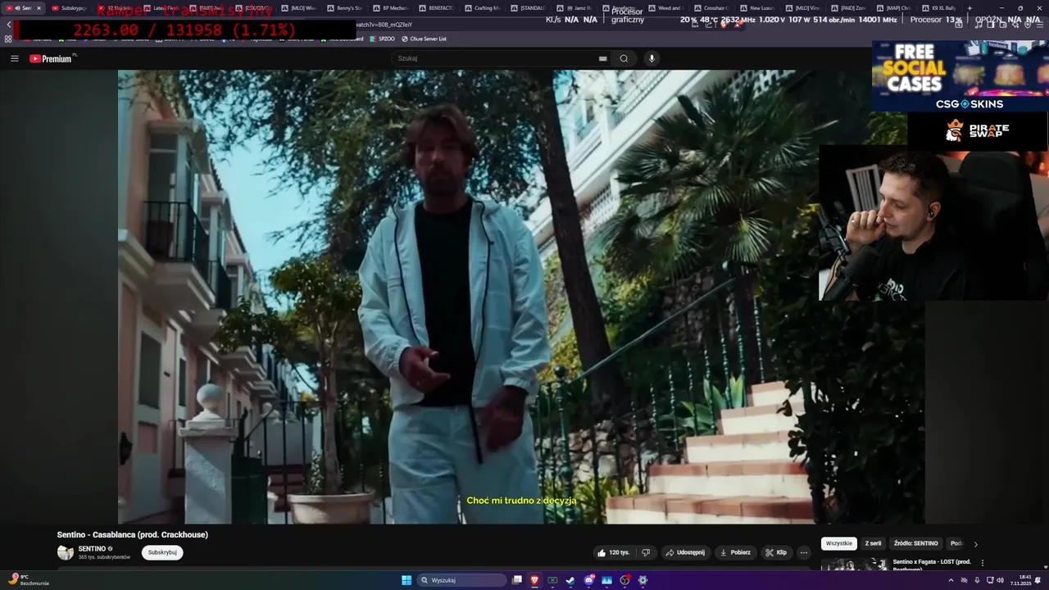Open the SENTINO channel name link
The width and height of the screenshot is (1049, 590).
click(x=92, y=548)
